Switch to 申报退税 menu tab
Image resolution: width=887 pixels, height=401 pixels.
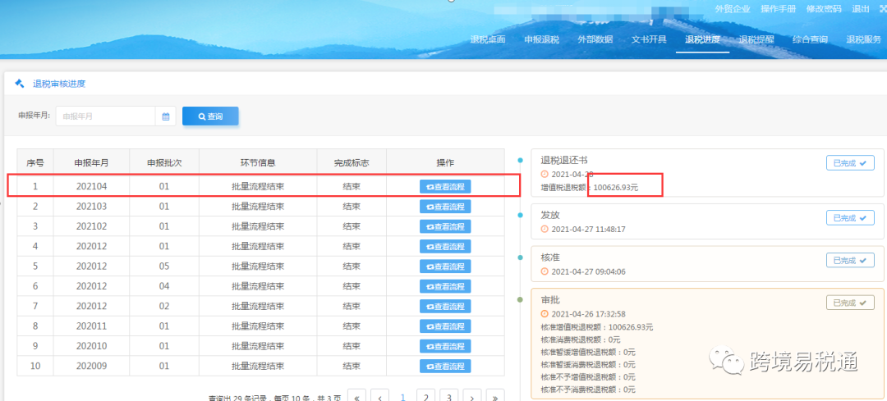click(x=541, y=39)
